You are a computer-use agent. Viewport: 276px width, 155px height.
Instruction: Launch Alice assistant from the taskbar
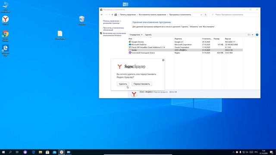[x=25, y=152]
